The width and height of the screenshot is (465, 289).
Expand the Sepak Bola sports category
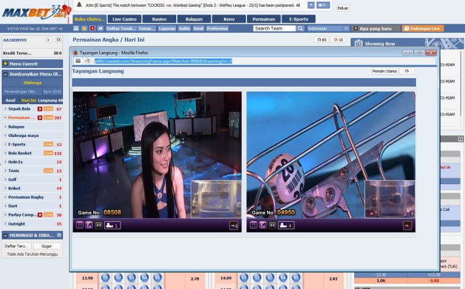19,108
